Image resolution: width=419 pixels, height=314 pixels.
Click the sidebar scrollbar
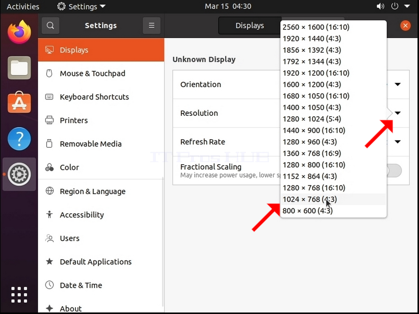[x=163, y=242]
